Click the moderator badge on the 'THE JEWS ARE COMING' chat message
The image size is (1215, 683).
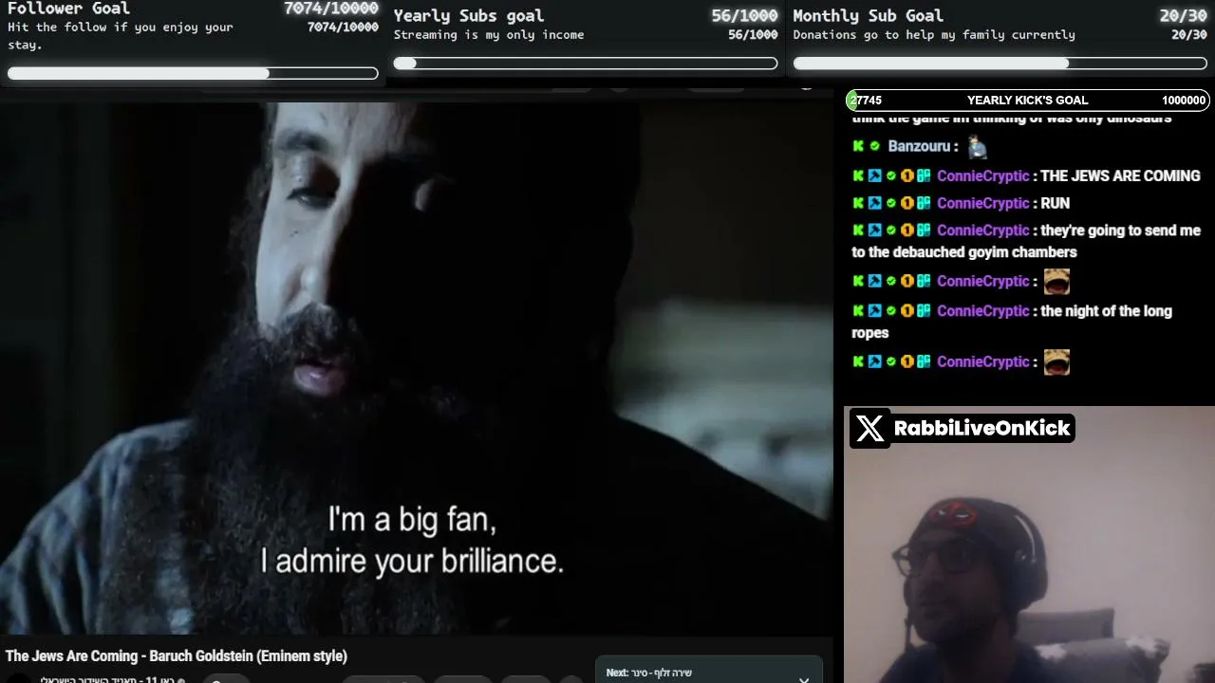tap(875, 175)
